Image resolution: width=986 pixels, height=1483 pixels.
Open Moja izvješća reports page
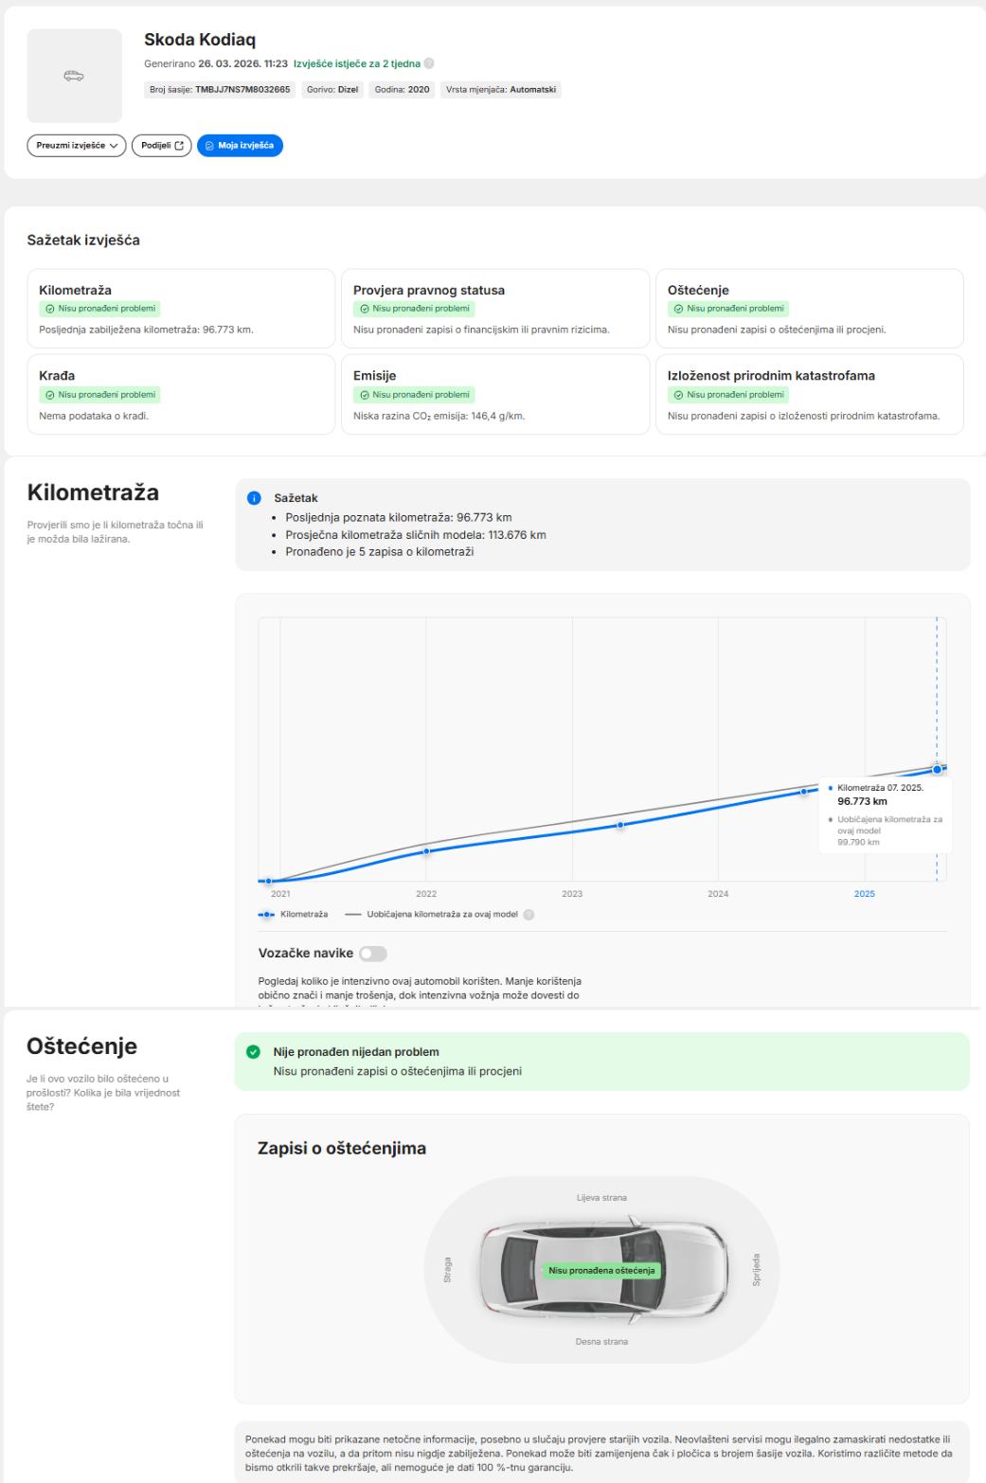(x=240, y=146)
